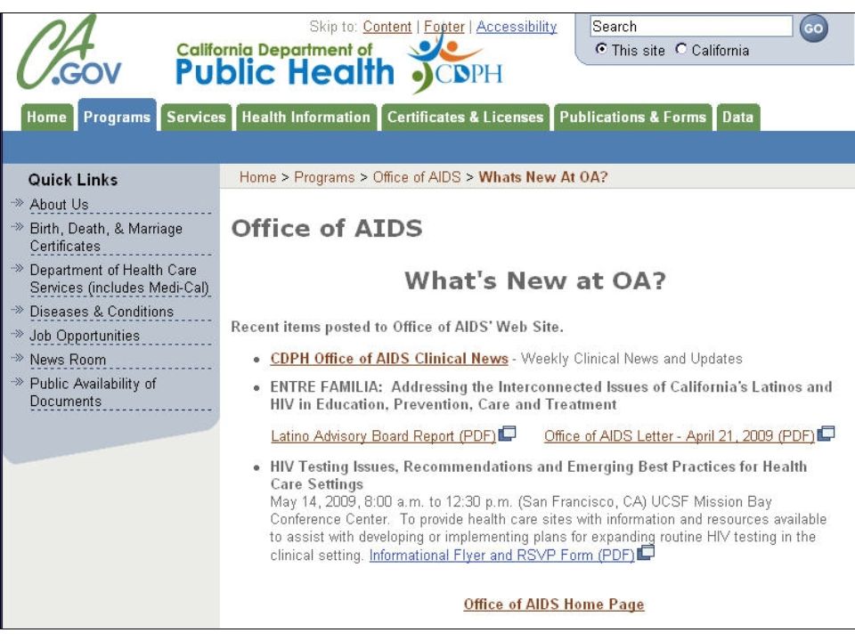Image resolution: width=855 pixels, height=641 pixels.
Task: Open the Programs navigation tab
Action: coord(117,116)
